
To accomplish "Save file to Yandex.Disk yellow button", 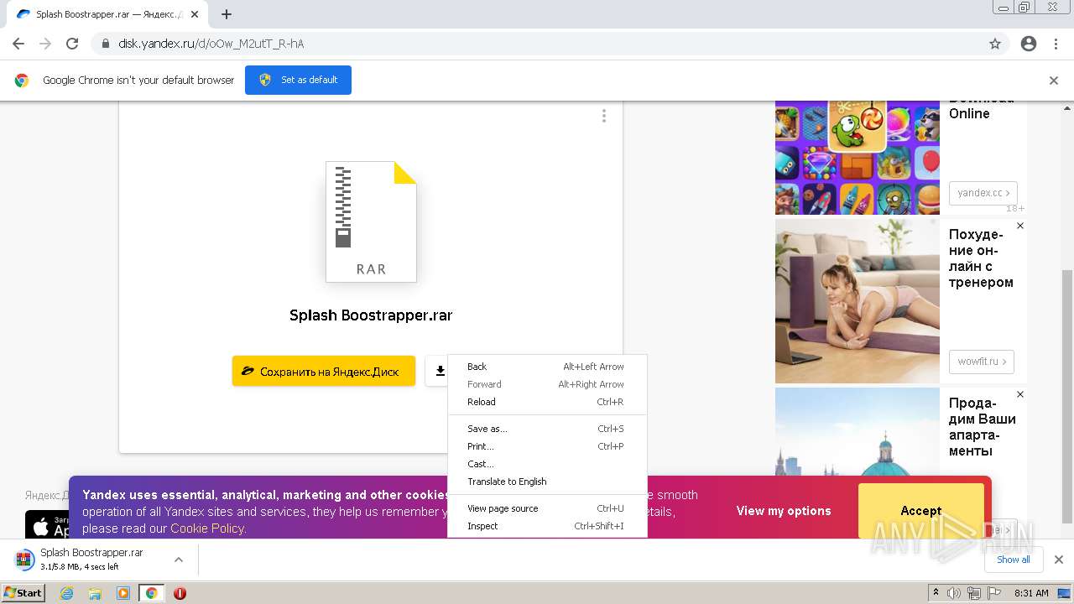I will coord(324,371).
